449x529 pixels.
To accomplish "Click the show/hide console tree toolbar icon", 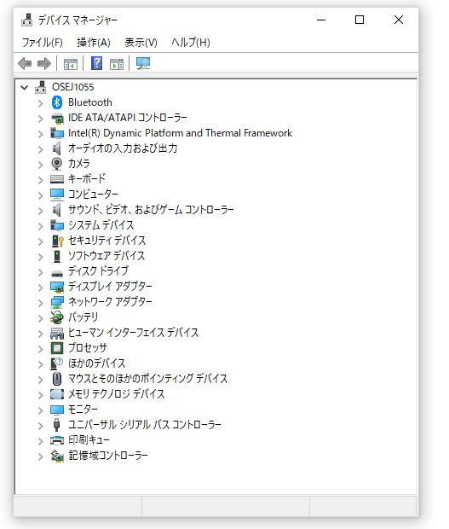I will [x=71, y=64].
